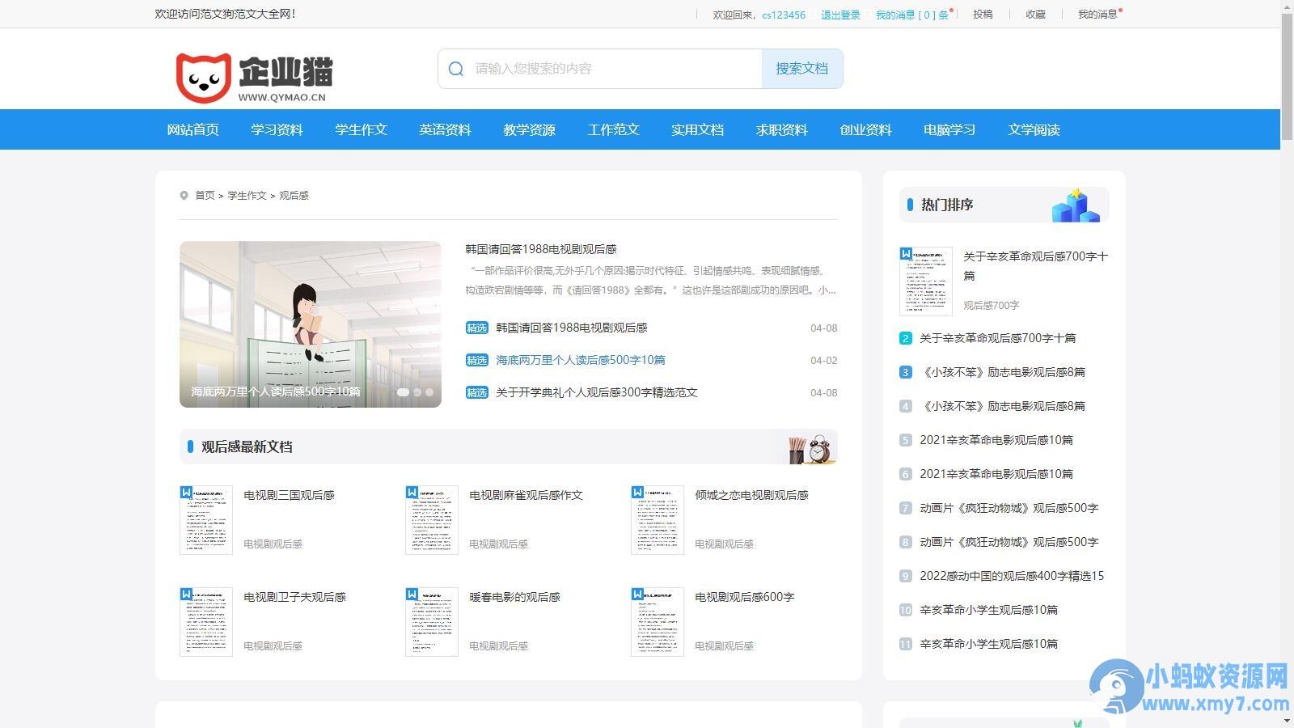Open 网站首页 in navigation bar
This screenshot has width=1294, height=728.
[193, 129]
